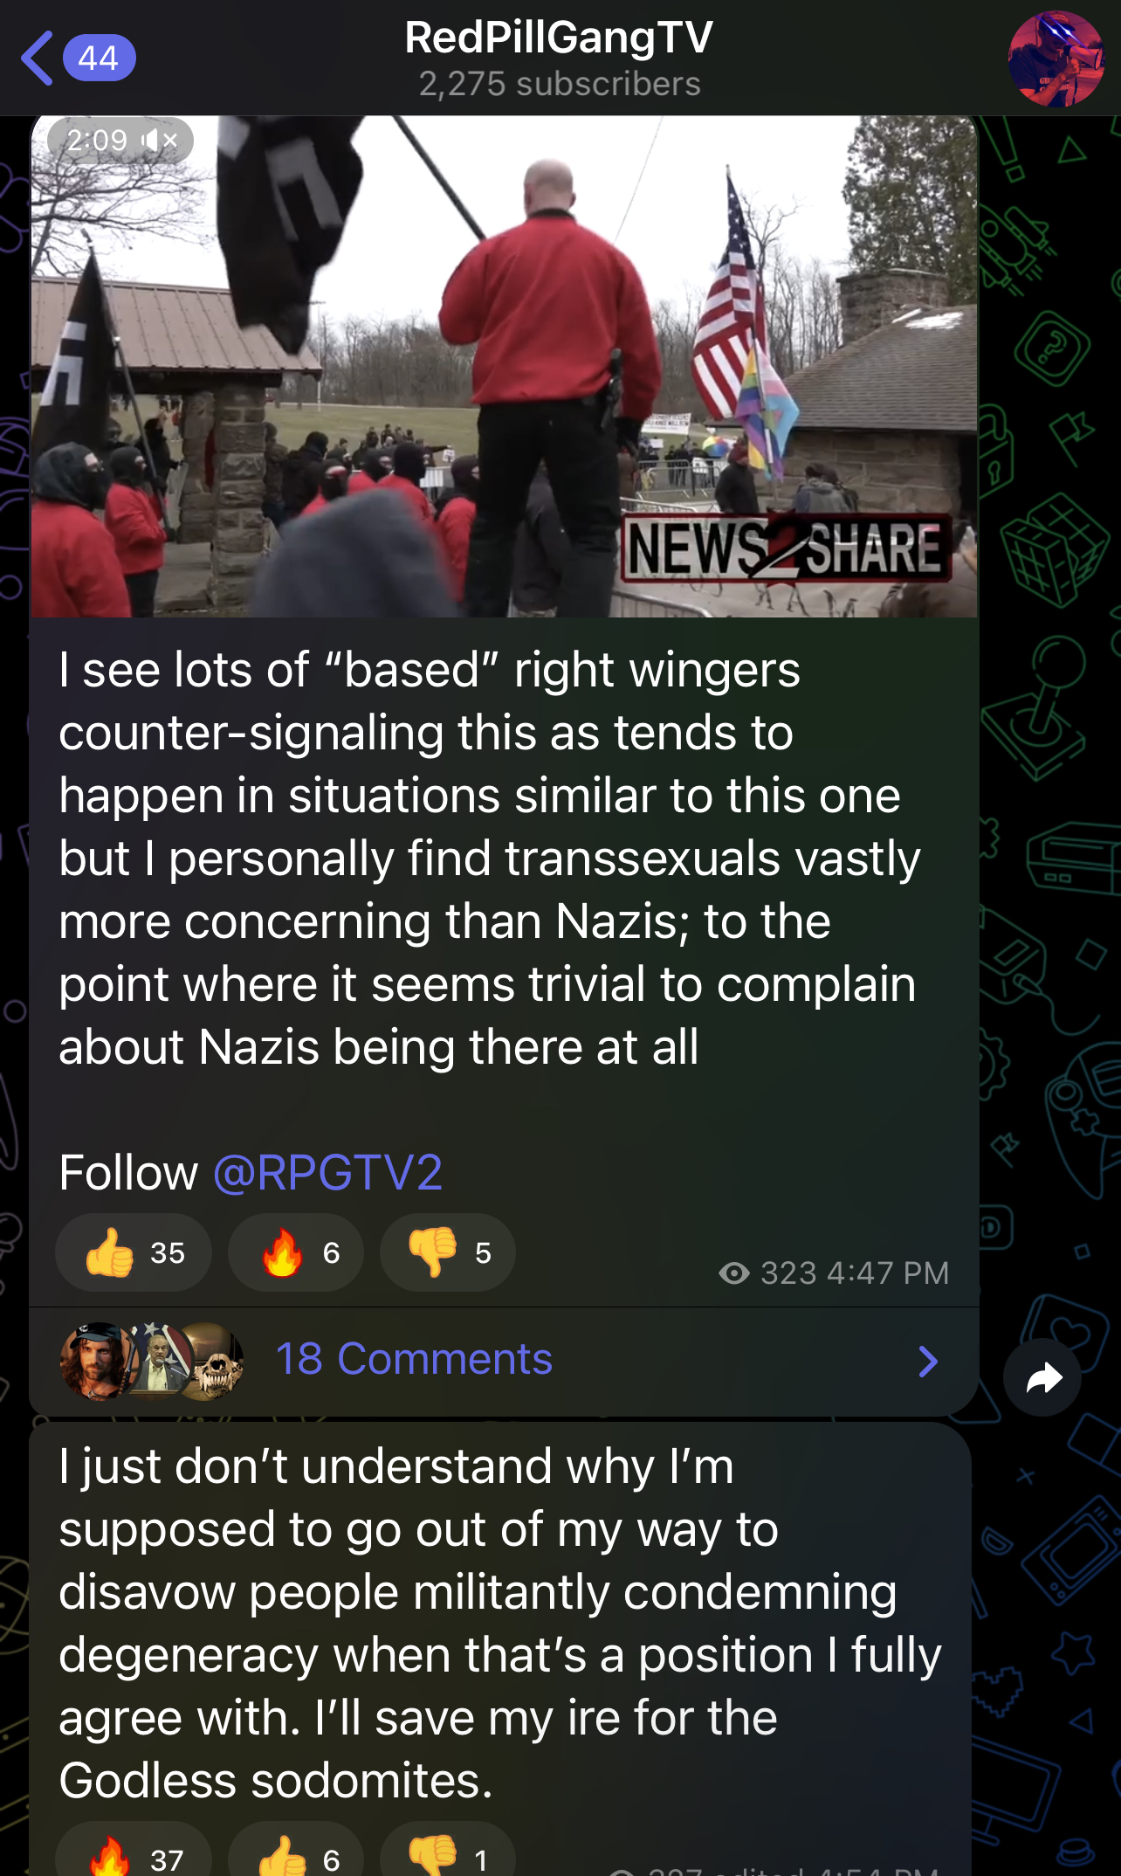
Task: Play the News2Share video
Action: click(504, 367)
